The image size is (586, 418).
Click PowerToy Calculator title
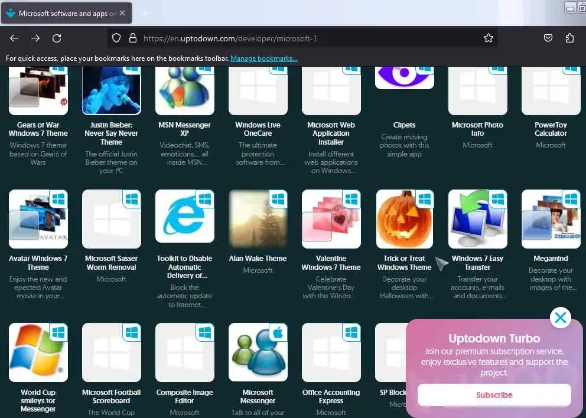point(551,129)
